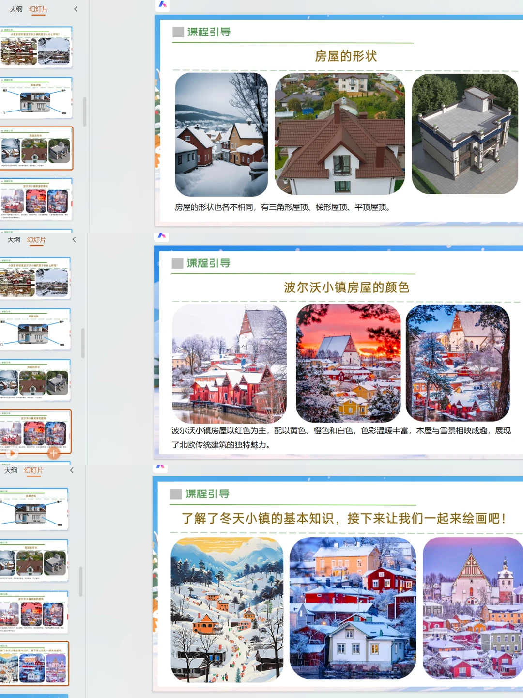Click caption starting 房屋的形状也各不相同

point(283,207)
